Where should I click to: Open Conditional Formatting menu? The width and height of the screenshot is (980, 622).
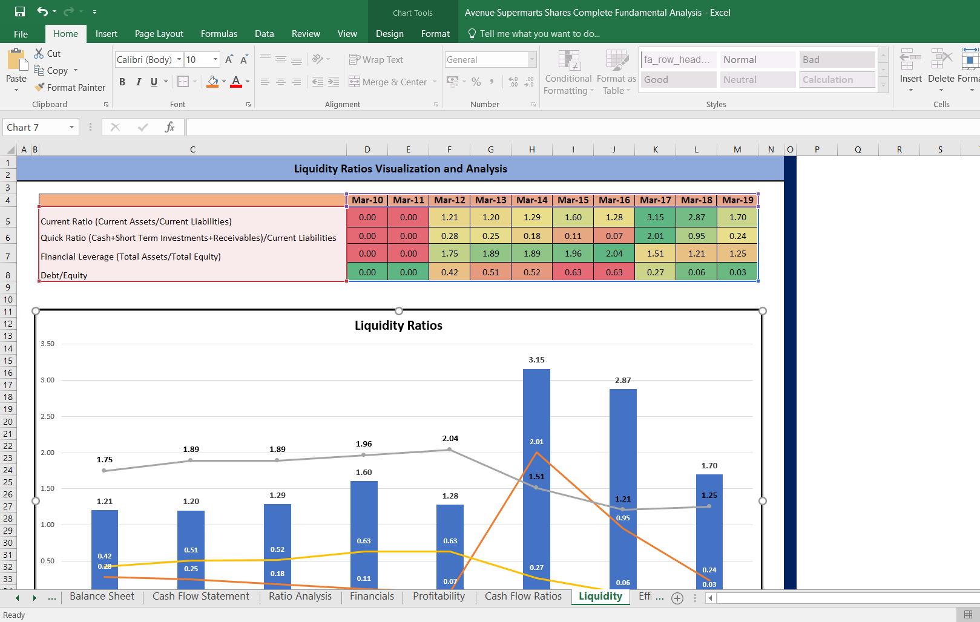coord(568,73)
